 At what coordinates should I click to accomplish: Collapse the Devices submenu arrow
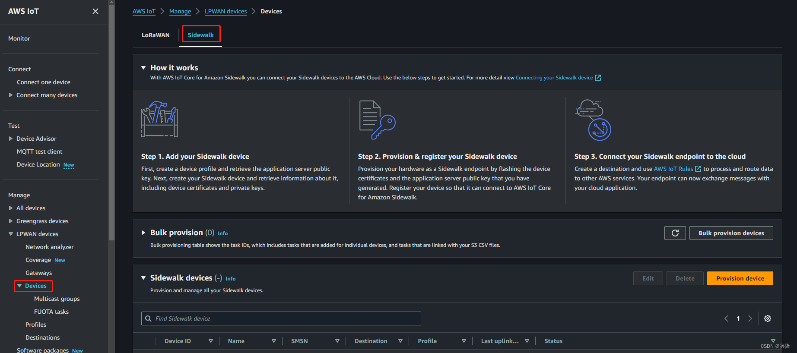(x=19, y=286)
